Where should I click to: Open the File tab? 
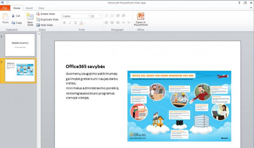coord(5,8)
